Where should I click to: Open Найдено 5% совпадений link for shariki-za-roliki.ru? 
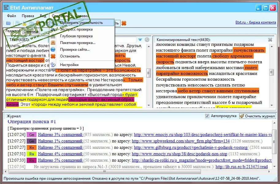60,160
